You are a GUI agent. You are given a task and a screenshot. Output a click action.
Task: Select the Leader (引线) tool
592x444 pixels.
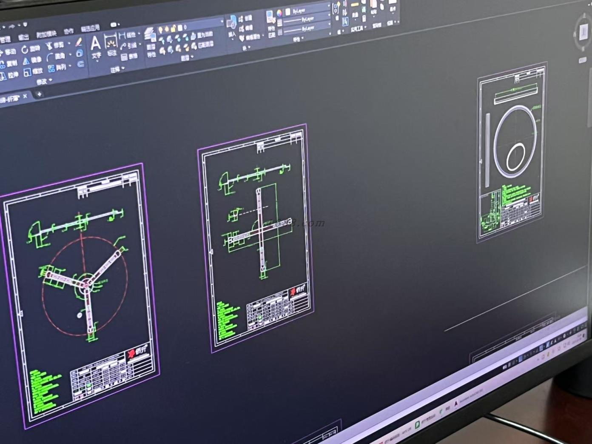[128, 46]
